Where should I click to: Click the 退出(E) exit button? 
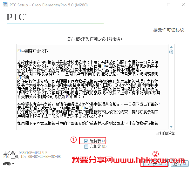(180, 164)
